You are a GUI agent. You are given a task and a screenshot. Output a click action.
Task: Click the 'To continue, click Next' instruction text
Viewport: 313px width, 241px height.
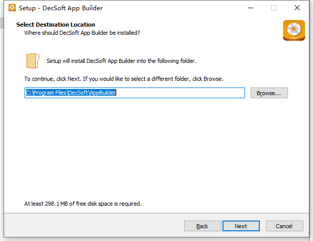pyautogui.click(x=124, y=79)
